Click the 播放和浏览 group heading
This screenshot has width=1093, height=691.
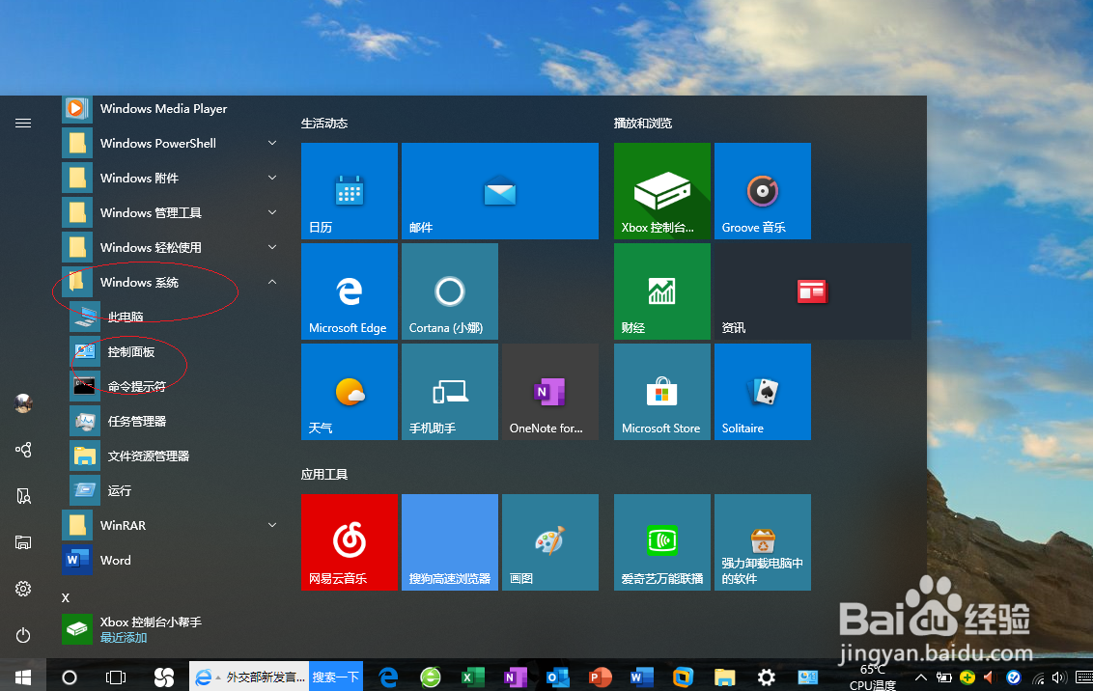point(643,124)
